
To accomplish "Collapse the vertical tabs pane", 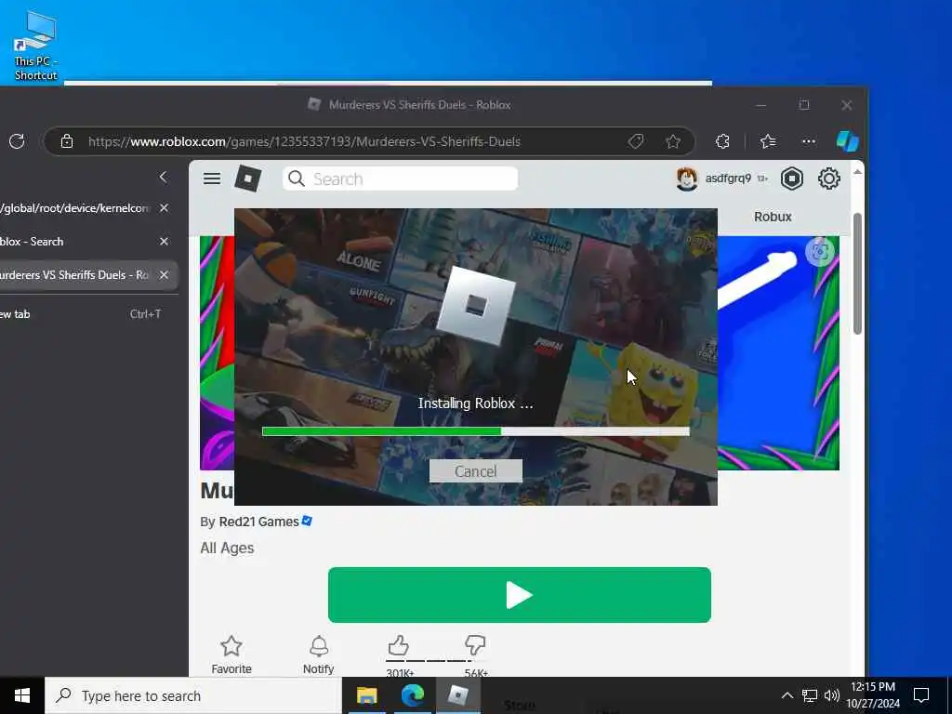I will tap(163, 177).
